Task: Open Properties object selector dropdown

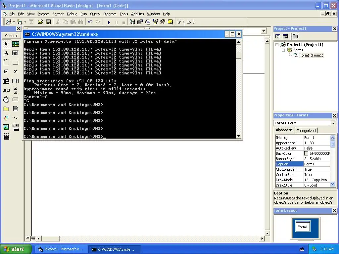Action: pyautogui.click(x=333, y=123)
